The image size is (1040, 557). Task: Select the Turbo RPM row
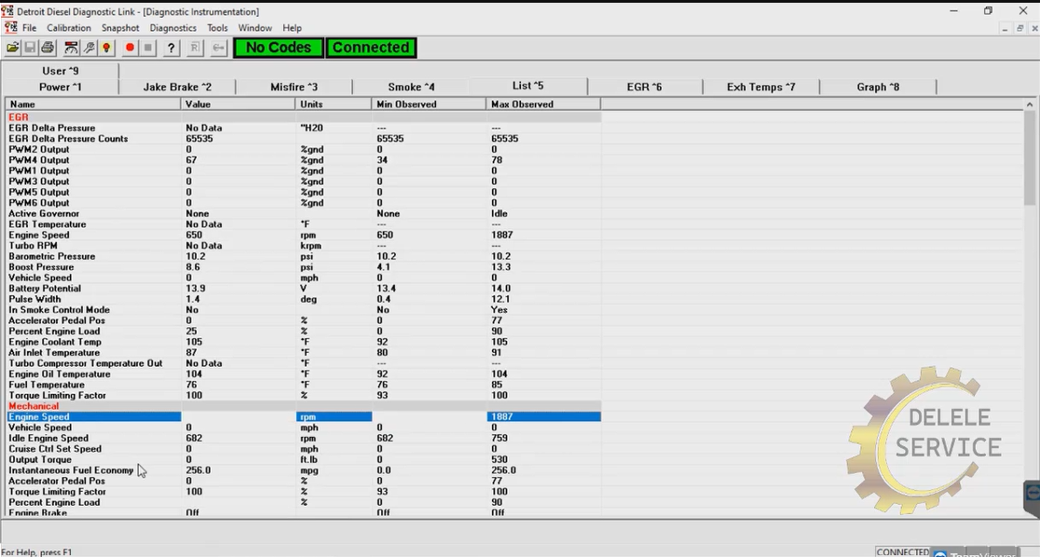click(303, 245)
